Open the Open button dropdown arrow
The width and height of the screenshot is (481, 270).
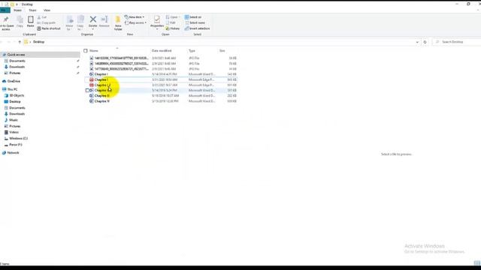(x=179, y=17)
